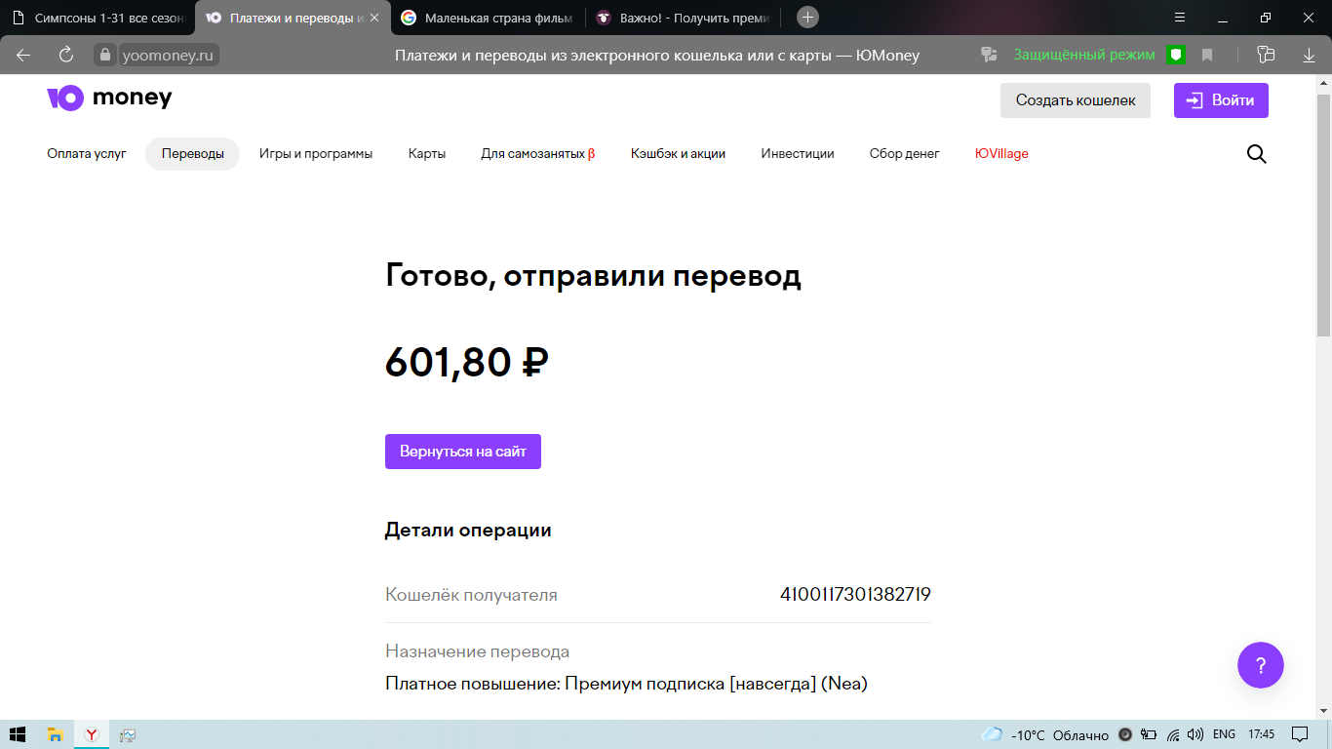Select Кэшбэк и акции in navigation
The height and width of the screenshot is (749, 1332).
coord(678,154)
